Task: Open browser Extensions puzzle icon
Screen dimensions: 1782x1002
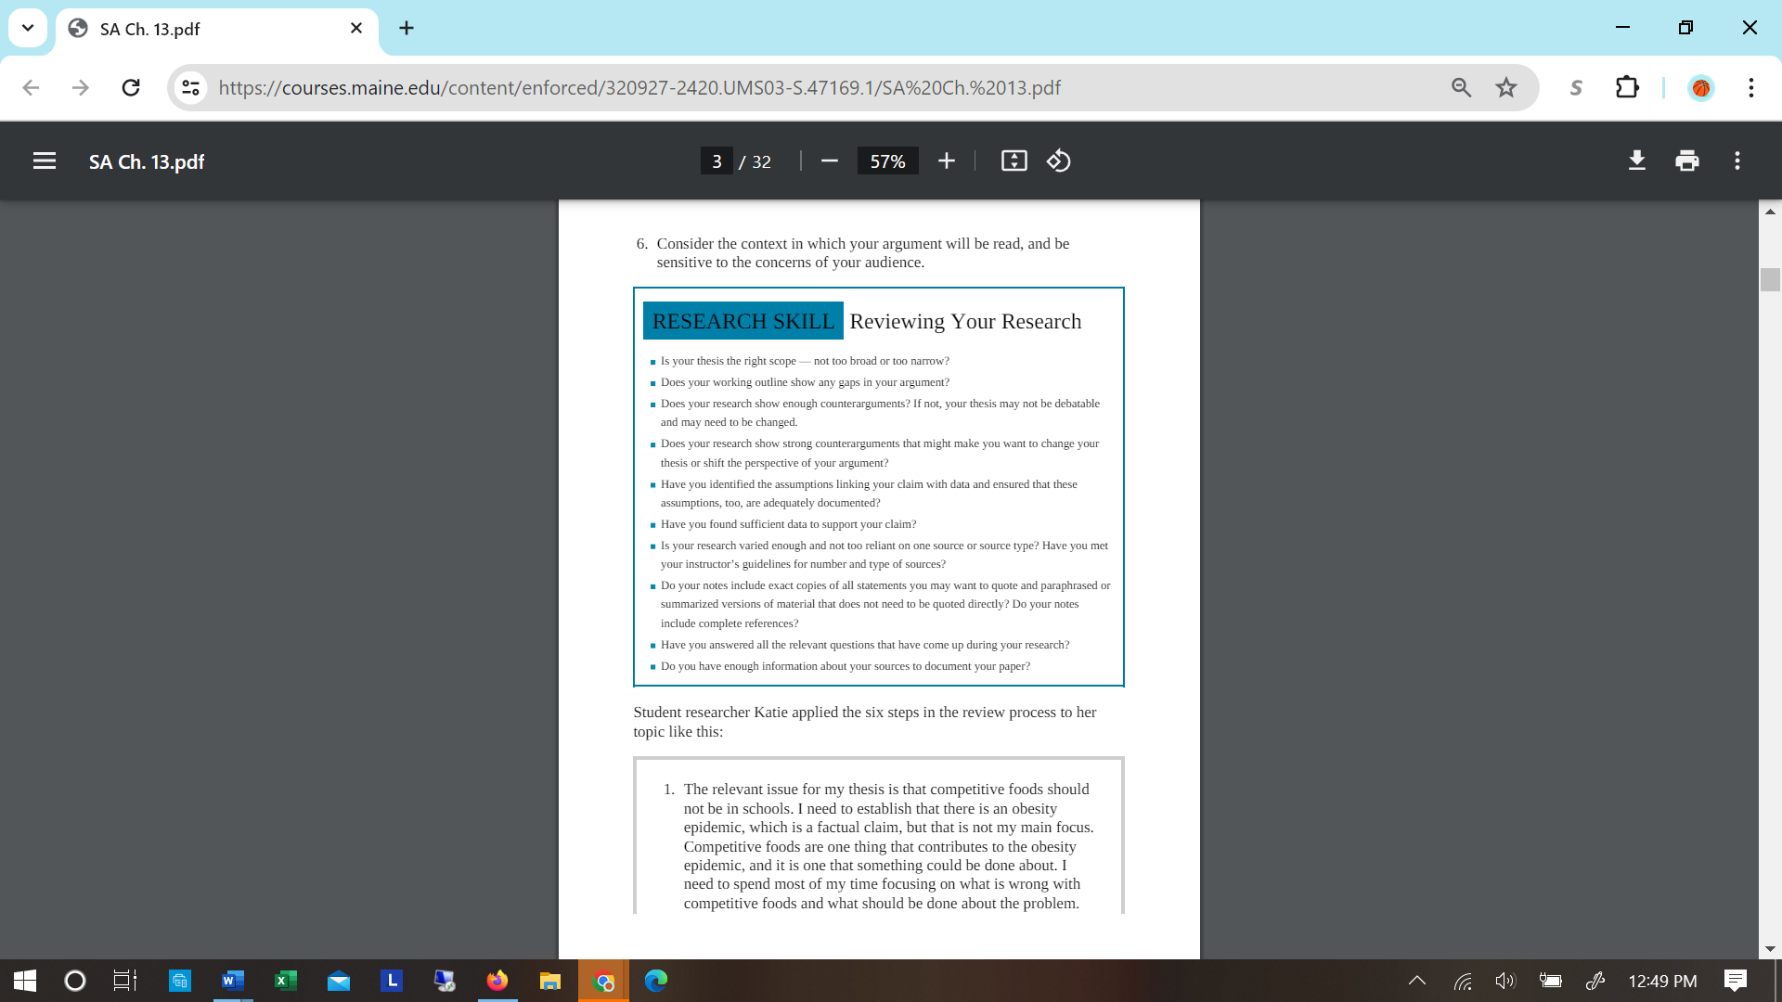Action: pyautogui.click(x=1626, y=87)
